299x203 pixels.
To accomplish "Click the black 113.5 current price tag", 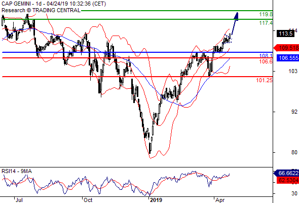I will click(285, 33).
